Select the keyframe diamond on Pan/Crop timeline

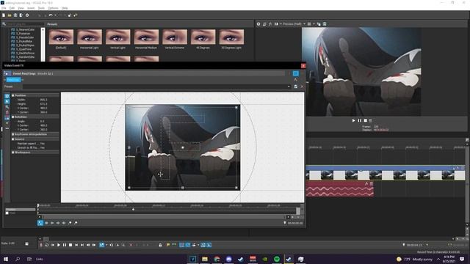(x=134, y=210)
